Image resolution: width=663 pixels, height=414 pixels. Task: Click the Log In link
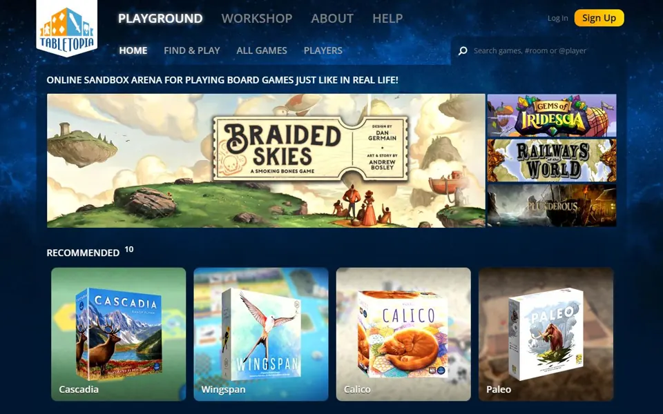[558, 18]
